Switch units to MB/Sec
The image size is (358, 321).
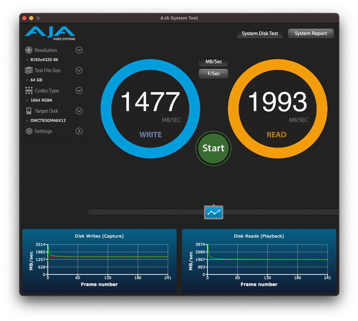(x=213, y=62)
